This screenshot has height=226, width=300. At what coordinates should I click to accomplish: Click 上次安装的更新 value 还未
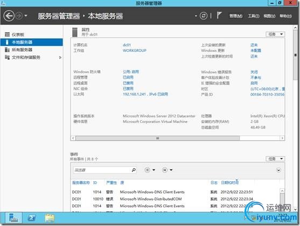coord(254,45)
